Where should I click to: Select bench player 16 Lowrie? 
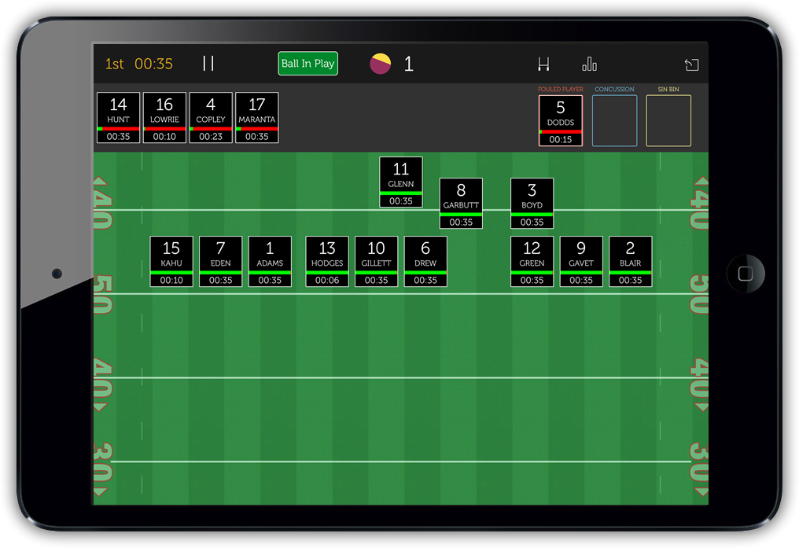pos(164,118)
